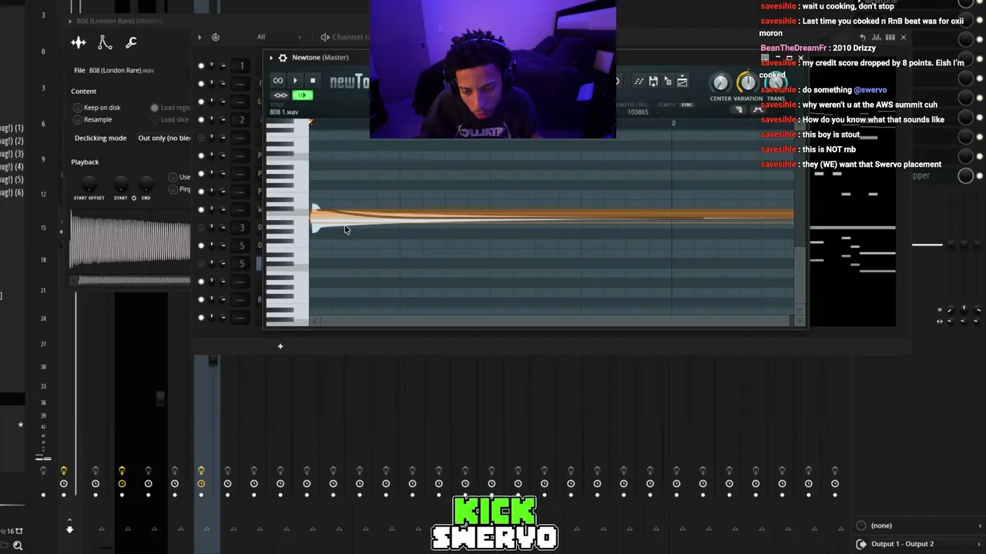The image size is (986, 554).
Task: Click the swing/loop icon beside the channel rack arrow
Action: tap(216, 37)
